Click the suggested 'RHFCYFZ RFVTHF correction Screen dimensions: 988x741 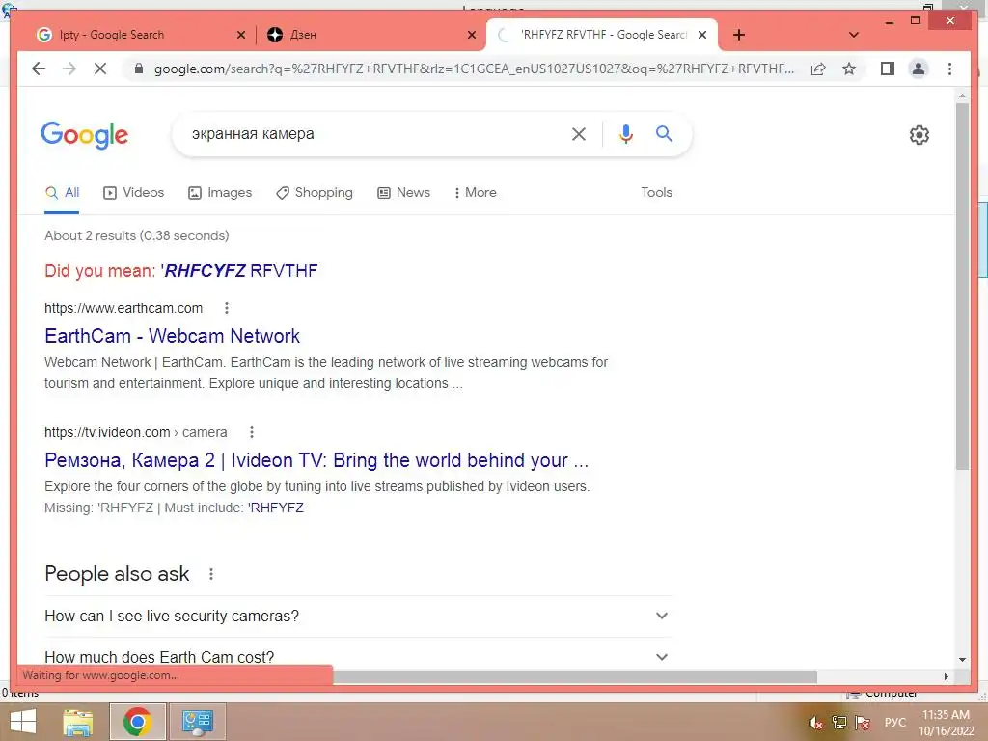coord(240,271)
